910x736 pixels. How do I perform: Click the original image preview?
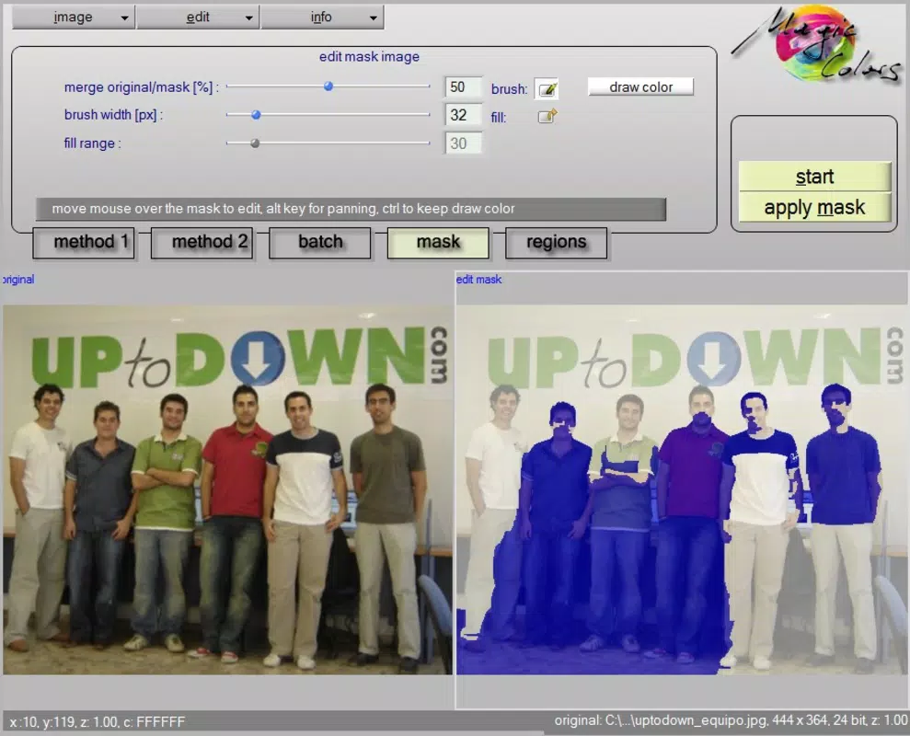(x=227, y=489)
